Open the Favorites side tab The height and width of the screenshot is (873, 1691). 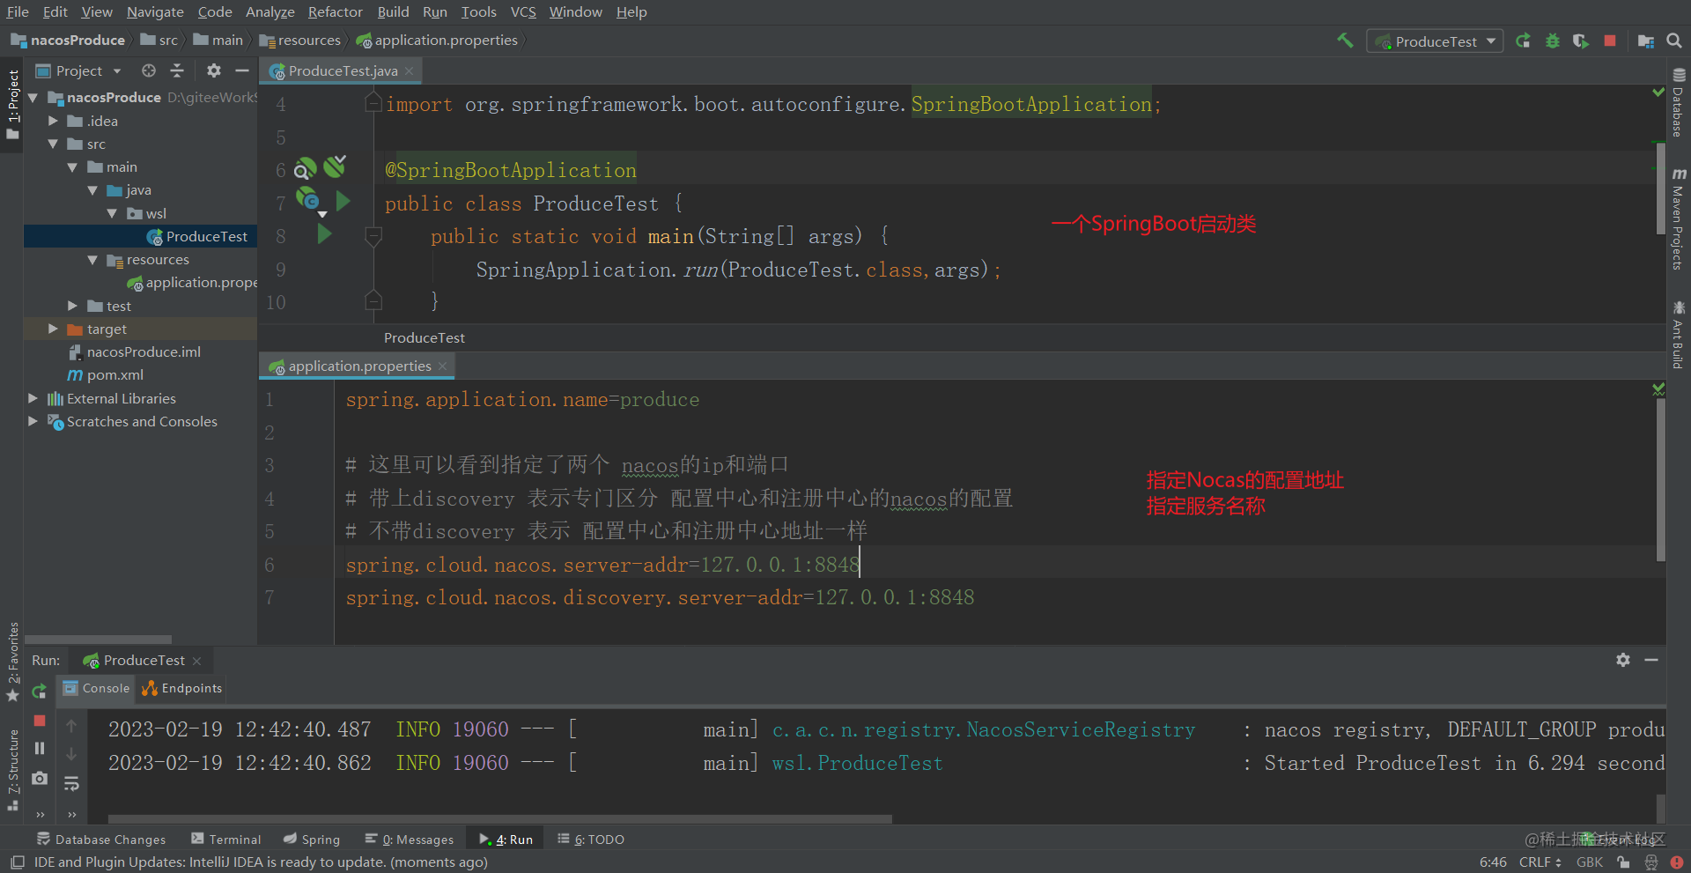pos(12,662)
